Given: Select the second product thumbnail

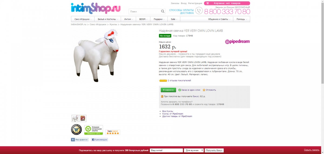Looking at the screenshot, I should click(x=83, y=118).
